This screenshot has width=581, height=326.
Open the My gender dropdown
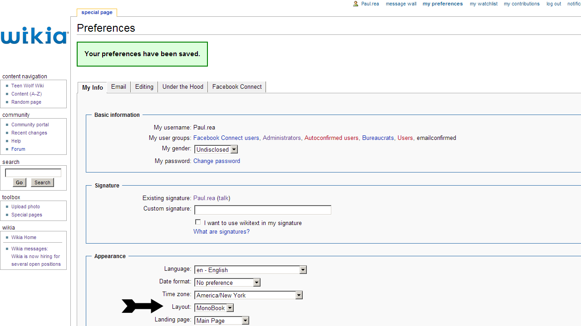coord(216,149)
